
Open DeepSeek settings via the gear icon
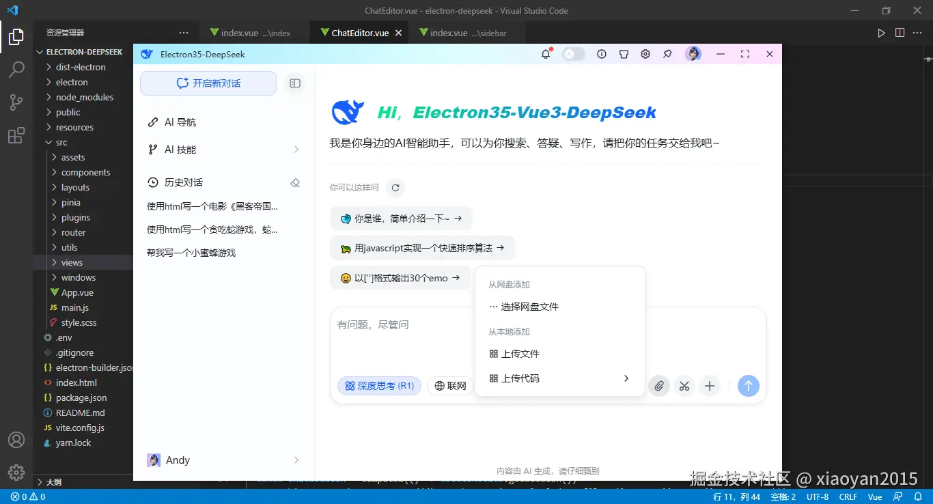(x=645, y=54)
